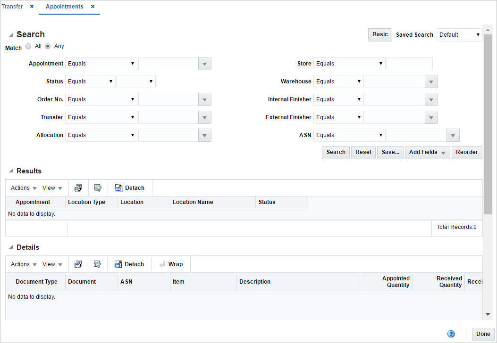Switch to the Transfer tab
This screenshot has height=343, width=497.
coord(12,7)
